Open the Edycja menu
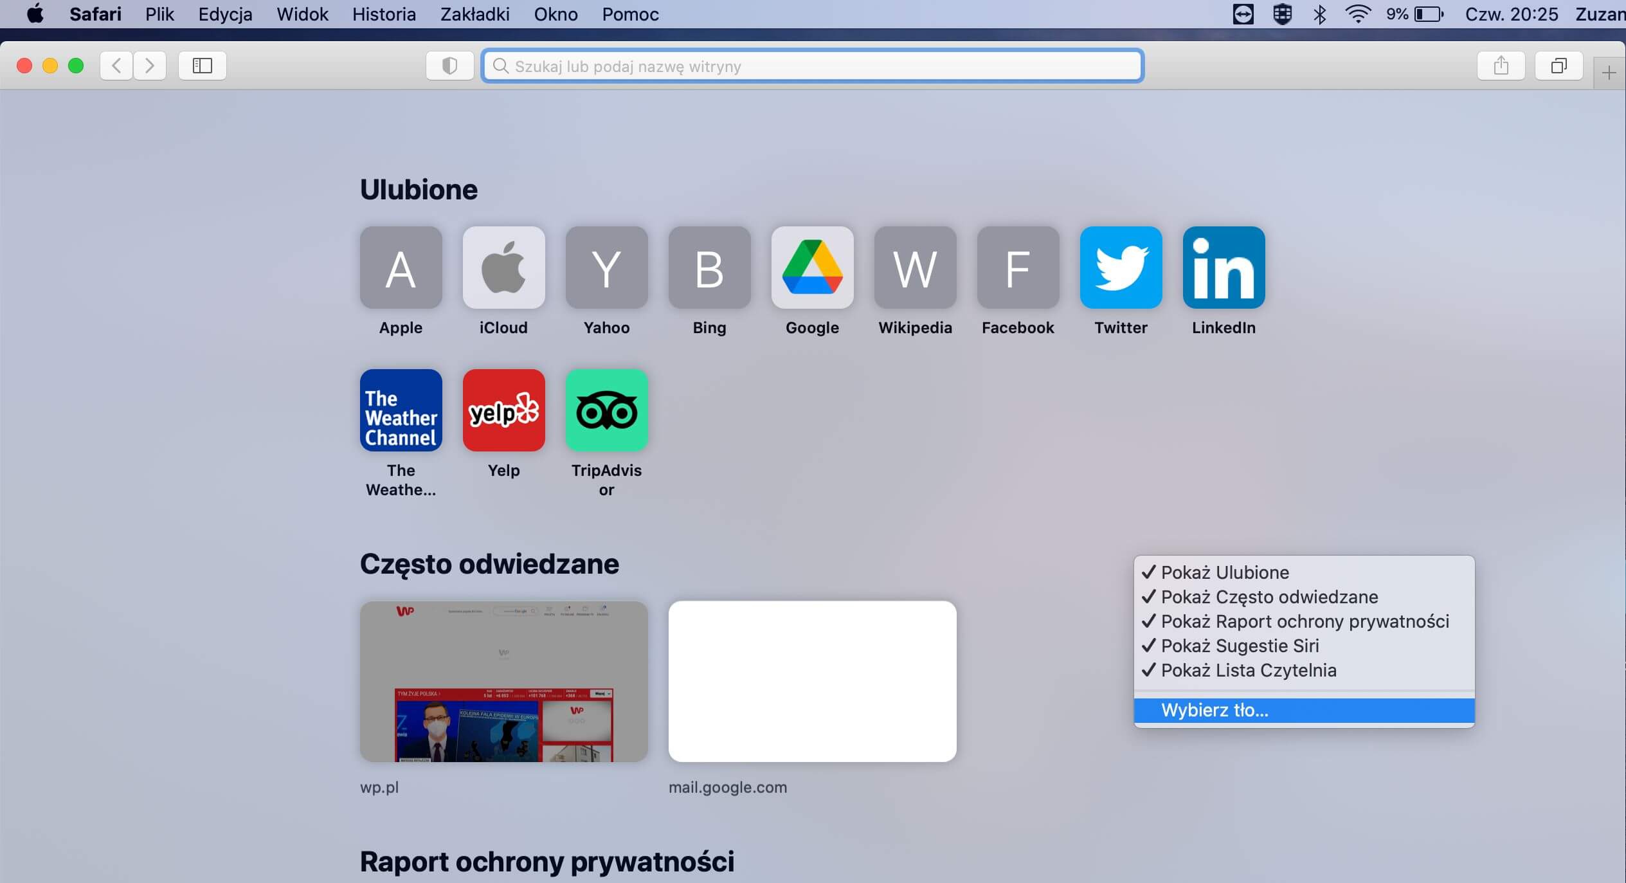1626x883 pixels. [x=225, y=14]
